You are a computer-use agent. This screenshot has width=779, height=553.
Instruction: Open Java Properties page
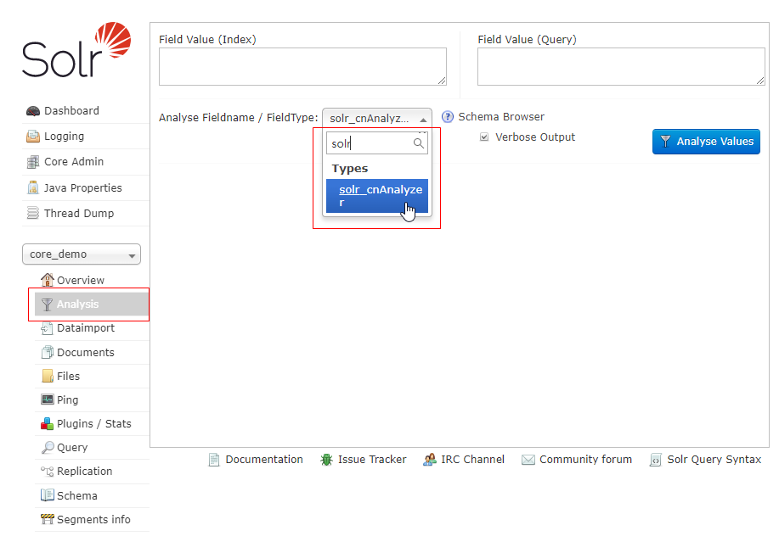tap(83, 188)
